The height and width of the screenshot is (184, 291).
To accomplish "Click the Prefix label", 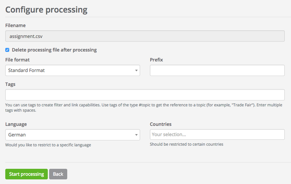I will pos(157,60).
